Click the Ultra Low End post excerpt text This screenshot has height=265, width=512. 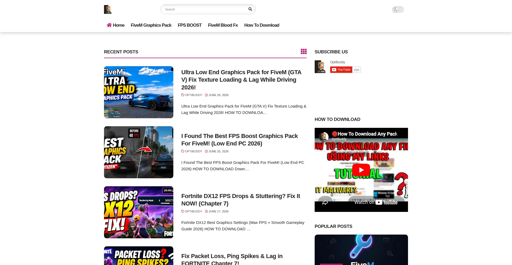click(x=244, y=109)
